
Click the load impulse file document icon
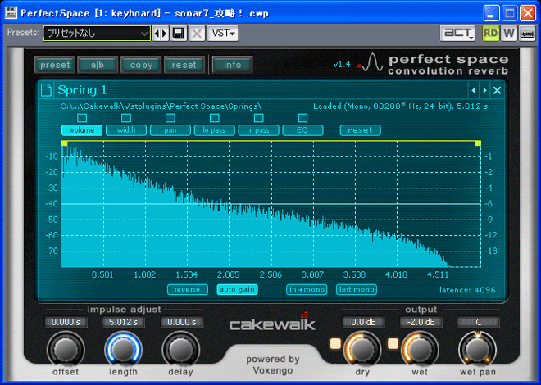click(46, 90)
